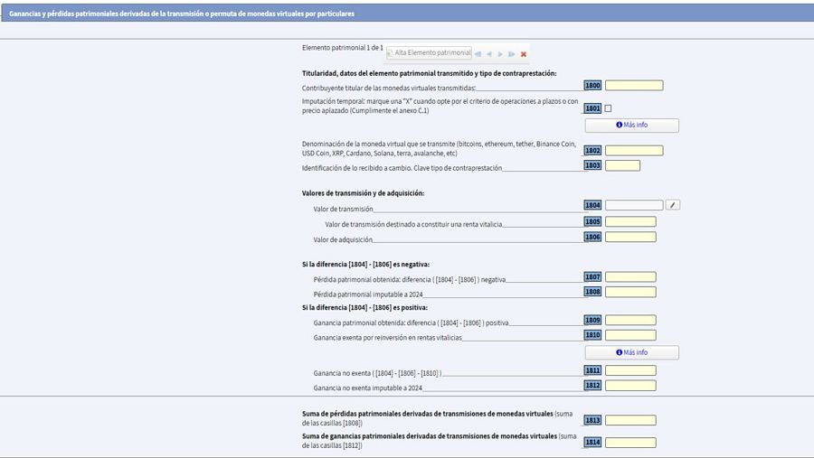Click the 1803 casilla number label

point(592,165)
